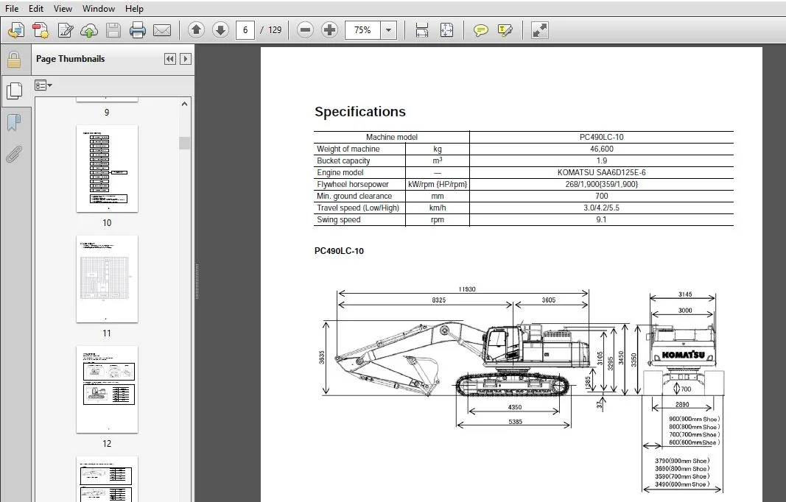Click the Machine model header cell

[x=391, y=137]
